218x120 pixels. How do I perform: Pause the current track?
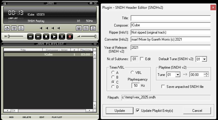(62, 36)
